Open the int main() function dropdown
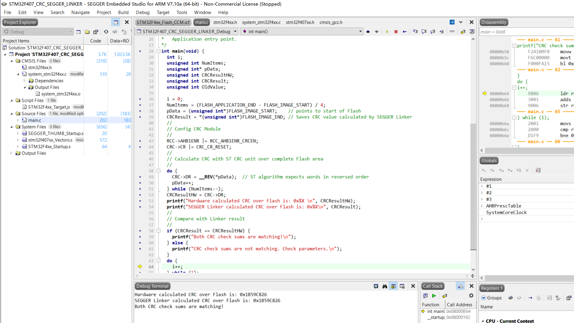Viewport: 574px width, 323px height. pos(302,31)
